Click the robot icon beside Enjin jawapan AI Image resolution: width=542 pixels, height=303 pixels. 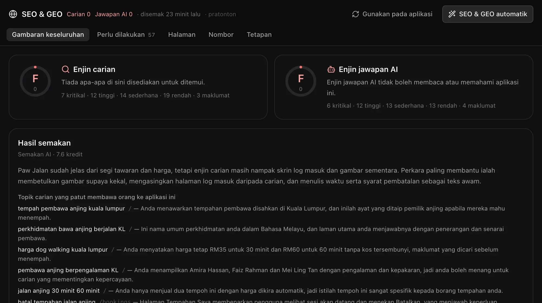pyautogui.click(x=331, y=69)
